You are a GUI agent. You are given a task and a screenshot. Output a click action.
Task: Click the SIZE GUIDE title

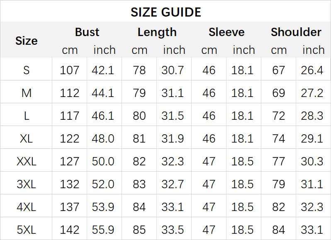(x=165, y=12)
